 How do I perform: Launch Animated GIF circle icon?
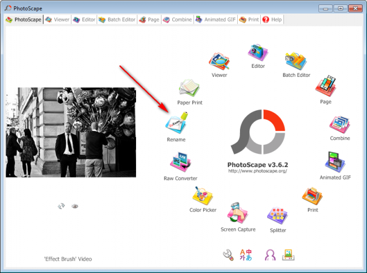[x=335, y=162]
